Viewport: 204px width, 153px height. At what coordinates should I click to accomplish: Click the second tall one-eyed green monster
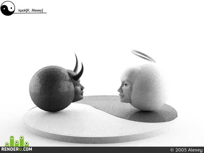[x=22, y=141]
